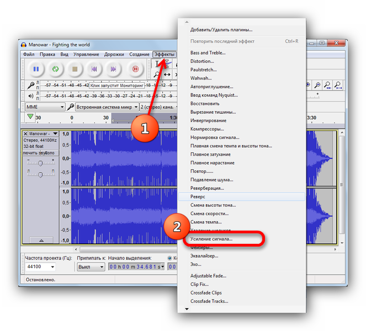The width and height of the screenshot is (366, 331).
Task: Click the up arrow at Effects menu top
Action: [187, 22]
